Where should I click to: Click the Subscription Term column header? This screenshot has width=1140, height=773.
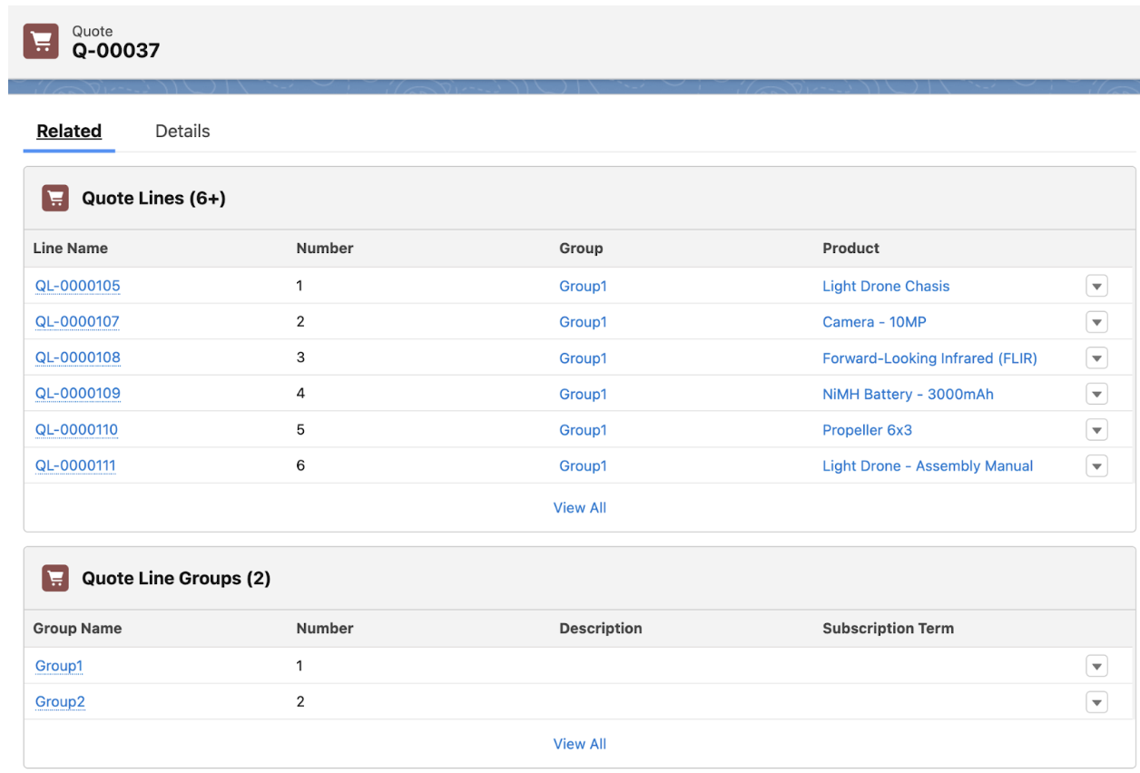(888, 628)
